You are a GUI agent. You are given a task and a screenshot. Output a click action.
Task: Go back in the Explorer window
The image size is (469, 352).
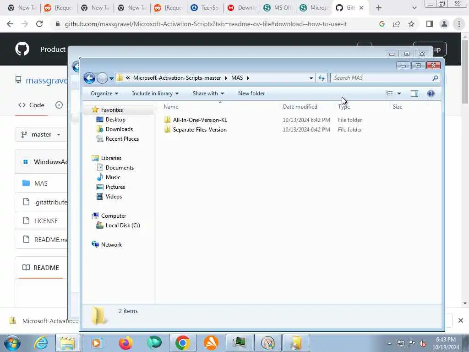pos(89,78)
